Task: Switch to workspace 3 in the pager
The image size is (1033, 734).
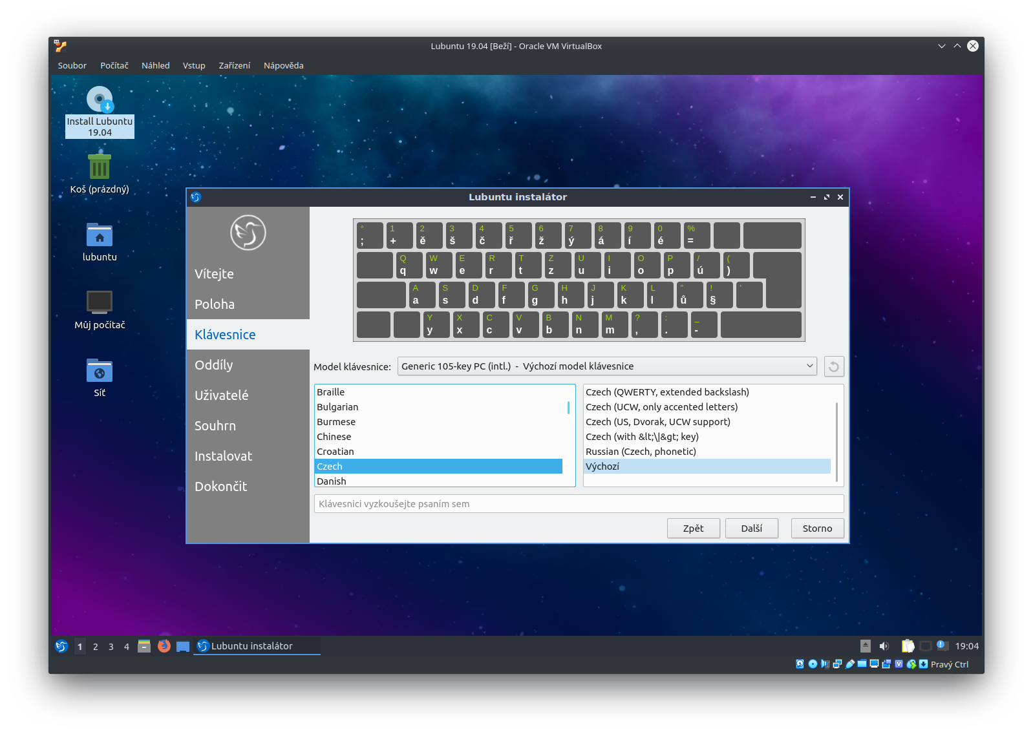Action: [111, 646]
